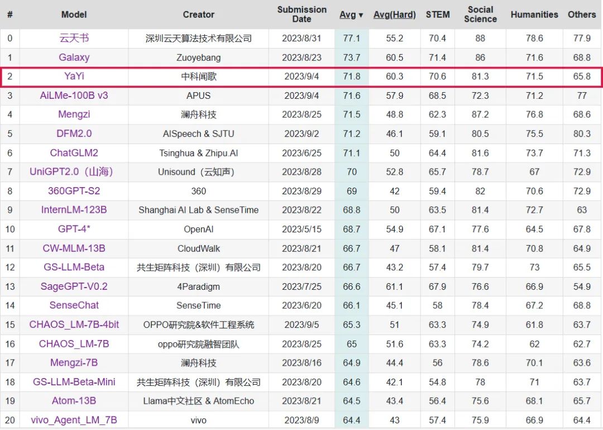Click the 80.3 Others score for DFM2.0
603x430 pixels.
point(581,134)
